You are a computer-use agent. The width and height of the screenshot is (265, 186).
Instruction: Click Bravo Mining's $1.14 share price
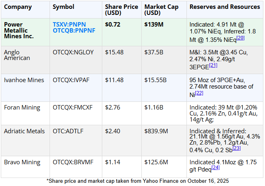tap(112, 162)
